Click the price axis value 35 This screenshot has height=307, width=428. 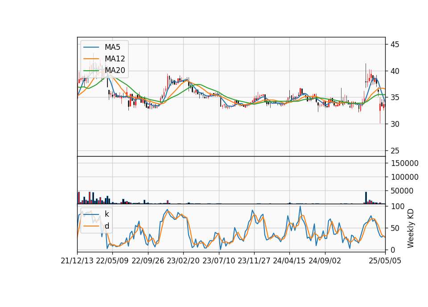pos(395,97)
